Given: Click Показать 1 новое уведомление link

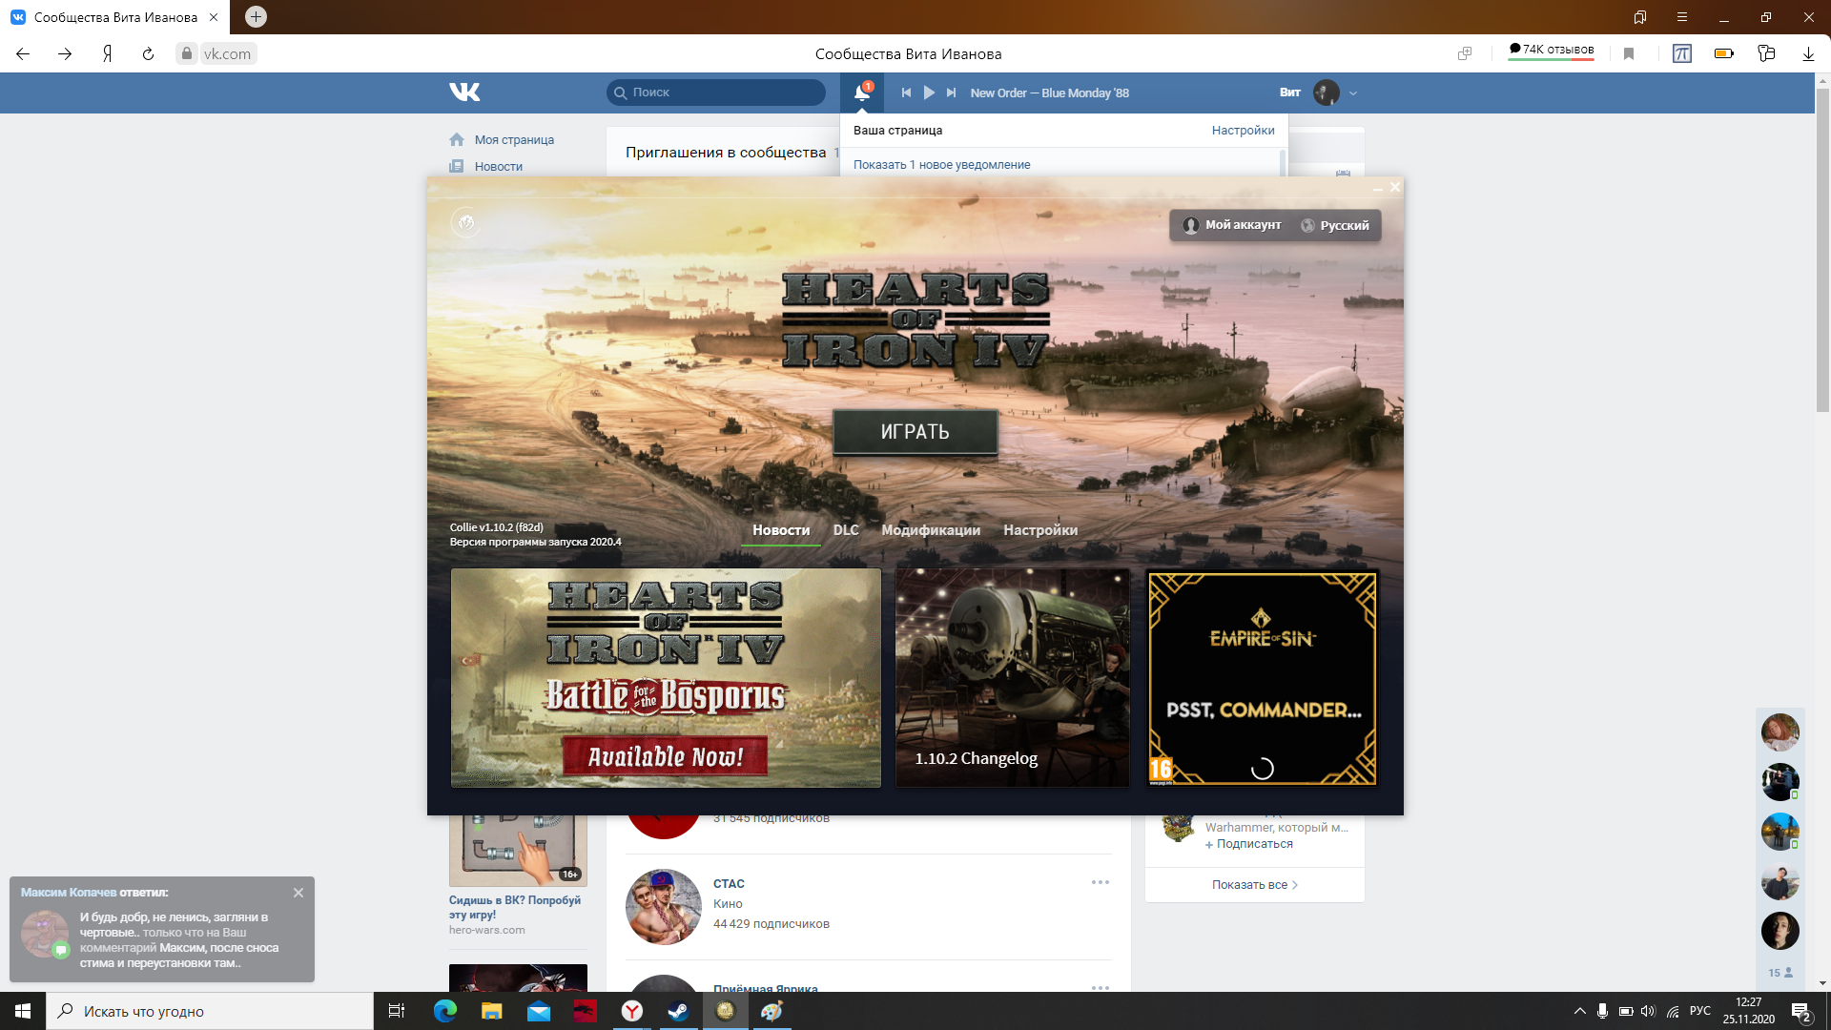Looking at the screenshot, I should [941, 164].
